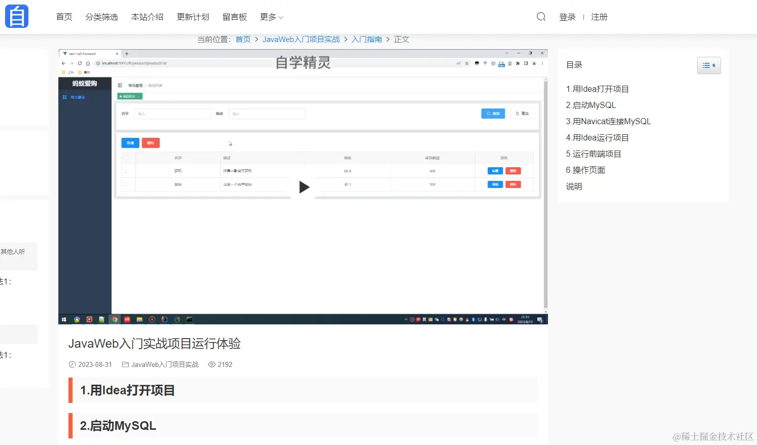This screenshot has height=445, width=757.
Task: Click the 登录 link
Action: click(567, 17)
